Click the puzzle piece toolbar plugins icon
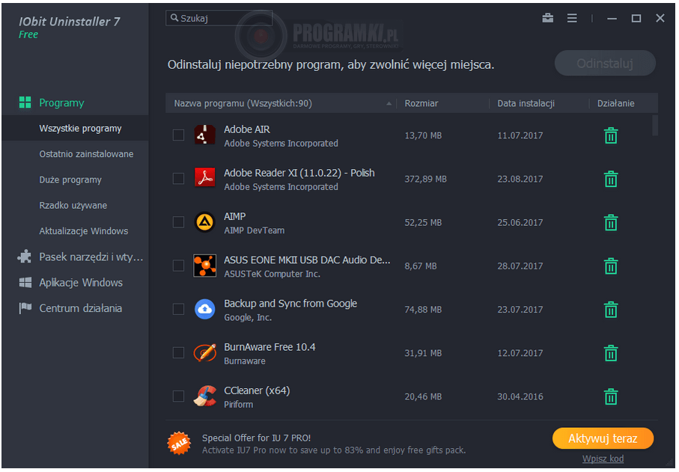Viewport: 679px width, 472px height. [x=25, y=257]
